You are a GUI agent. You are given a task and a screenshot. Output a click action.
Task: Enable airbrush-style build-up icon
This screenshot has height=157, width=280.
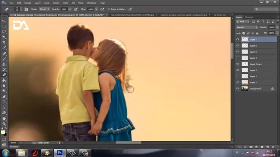(102, 9)
